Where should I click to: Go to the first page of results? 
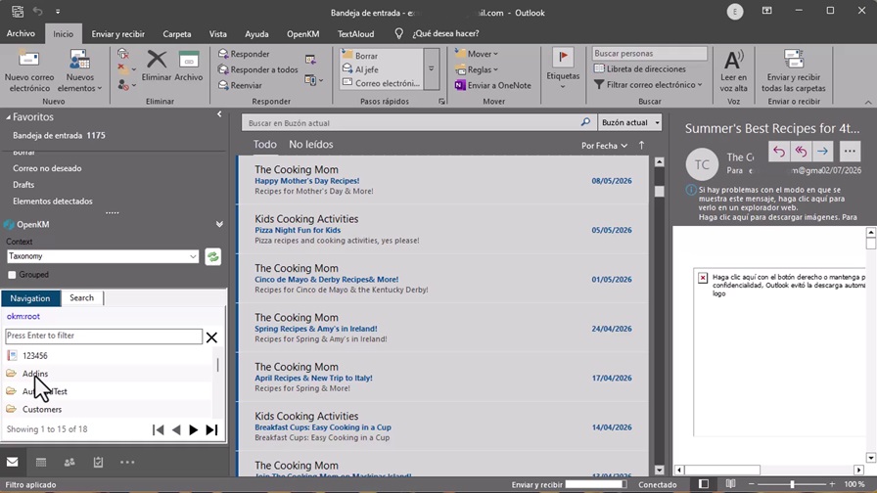(159, 429)
